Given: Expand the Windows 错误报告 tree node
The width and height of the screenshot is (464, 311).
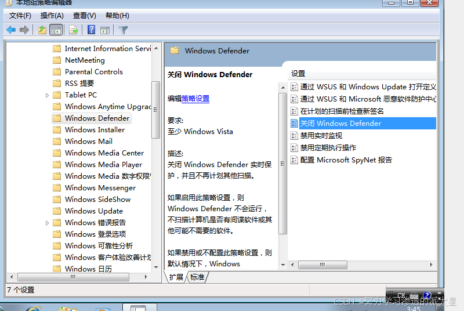Looking at the screenshot, I should click(x=47, y=223).
